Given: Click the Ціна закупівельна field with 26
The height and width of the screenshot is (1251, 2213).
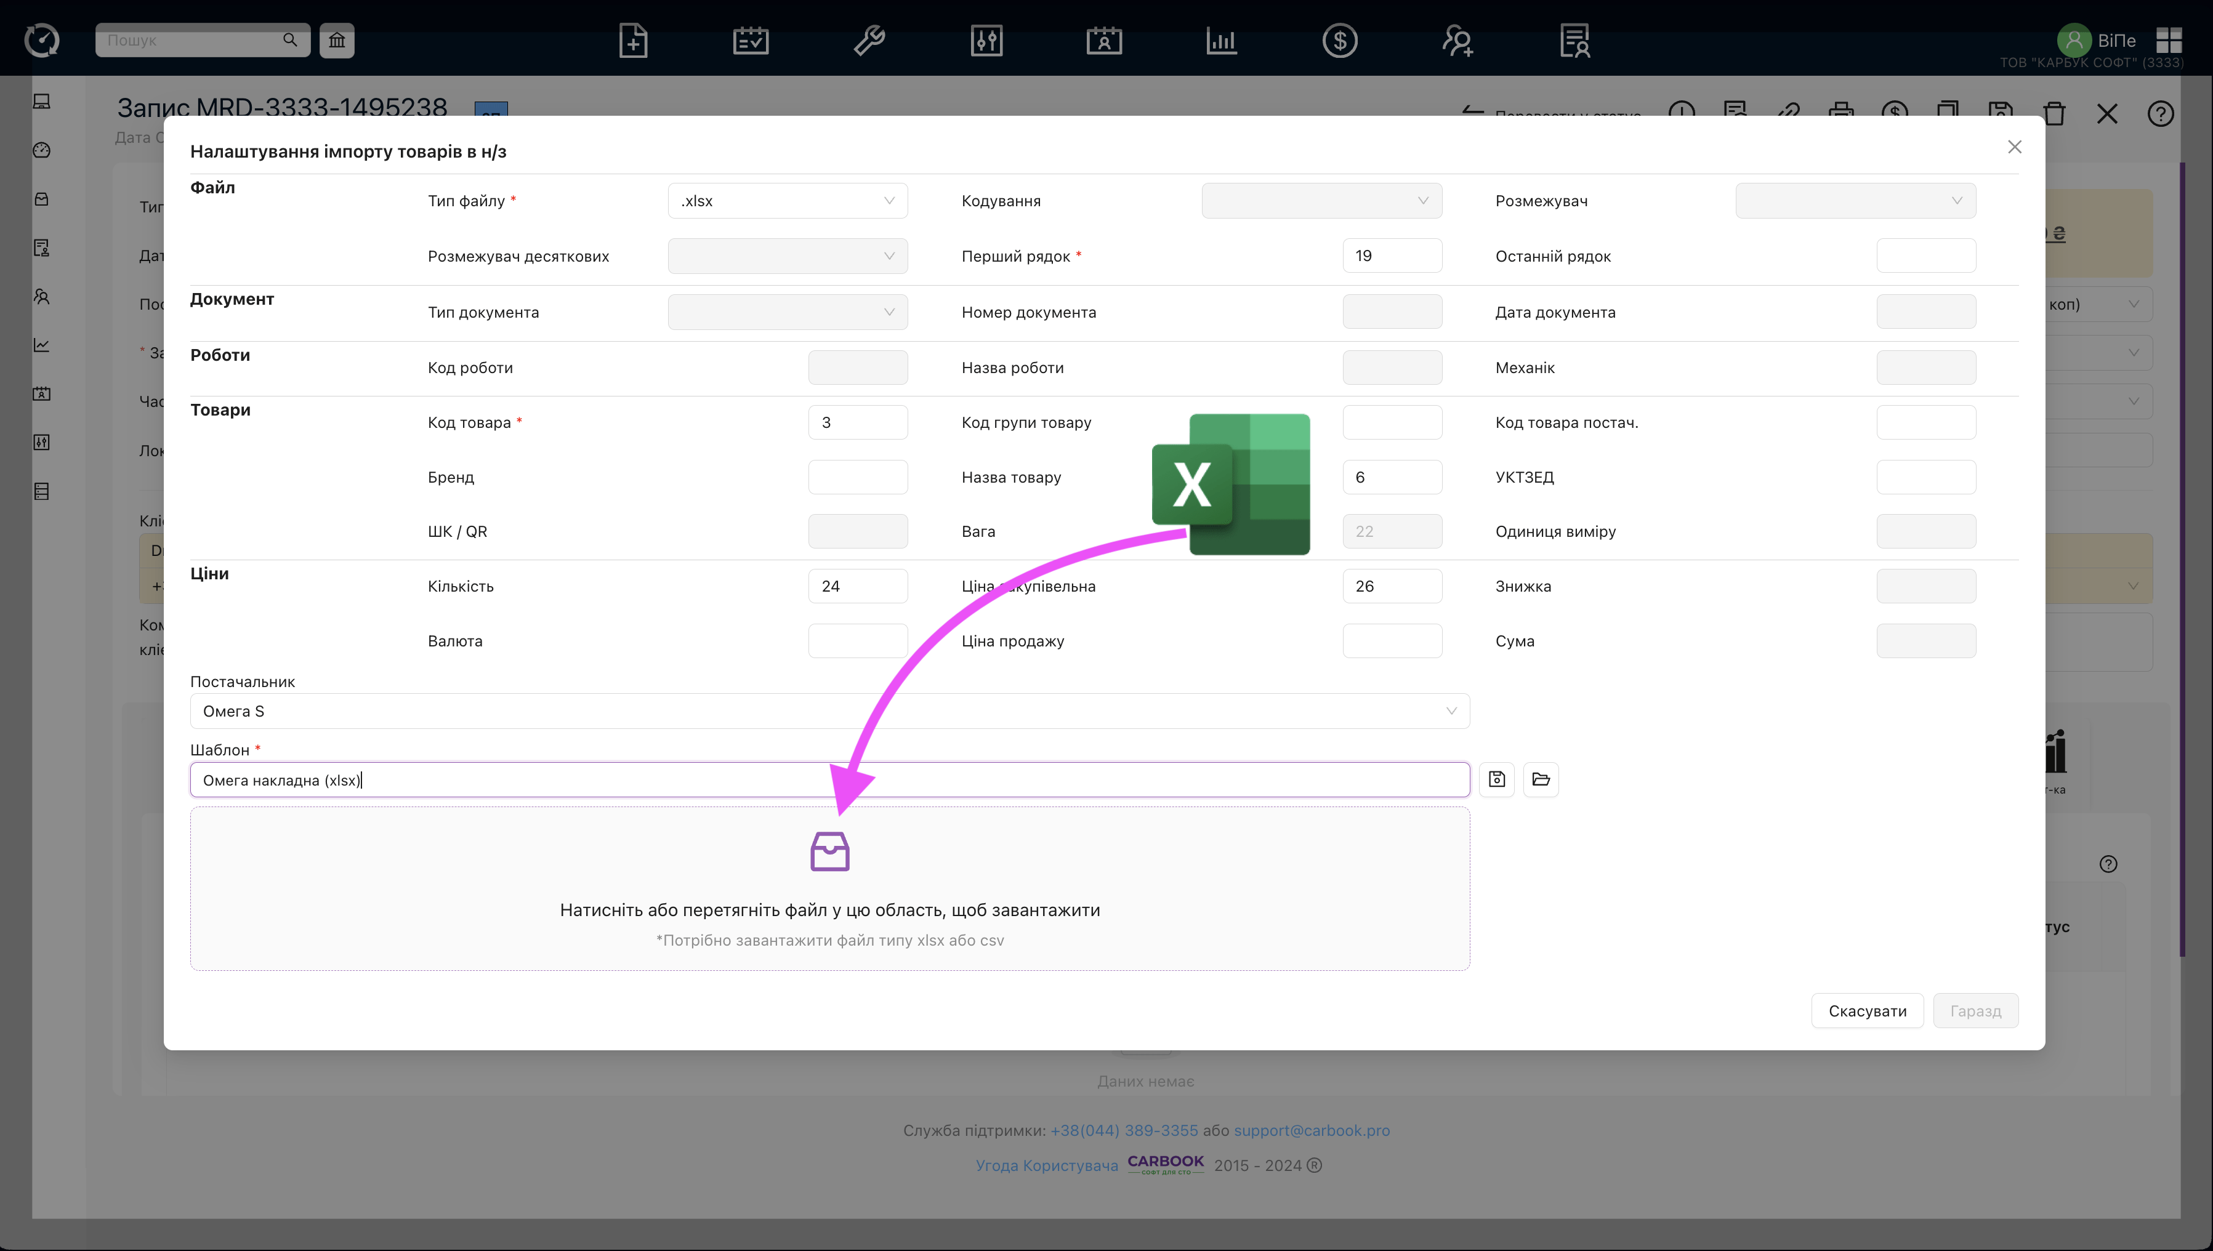Looking at the screenshot, I should 1392,586.
